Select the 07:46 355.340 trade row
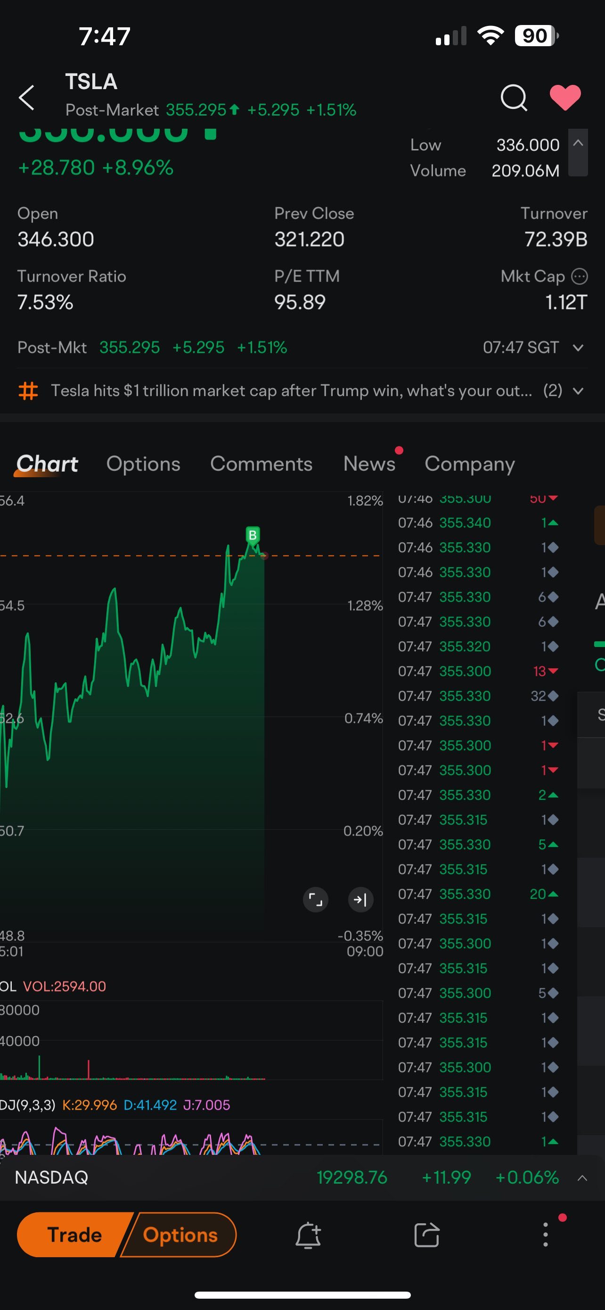Screen dimensions: 605x1310 click(x=479, y=523)
